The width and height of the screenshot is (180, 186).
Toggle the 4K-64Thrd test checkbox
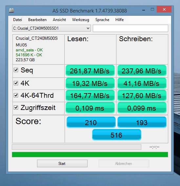pos(16,95)
